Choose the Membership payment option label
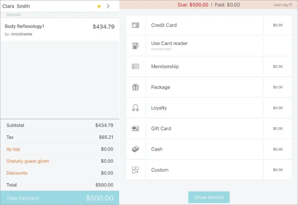Image resolution: width=298 pixels, height=205 pixels. [165, 66]
